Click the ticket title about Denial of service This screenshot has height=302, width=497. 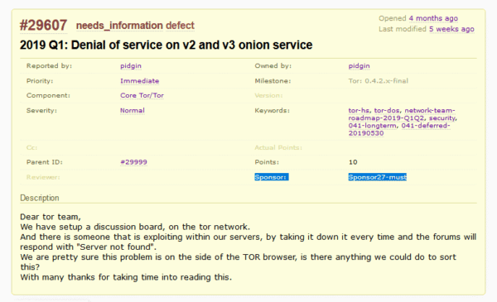click(x=166, y=46)
